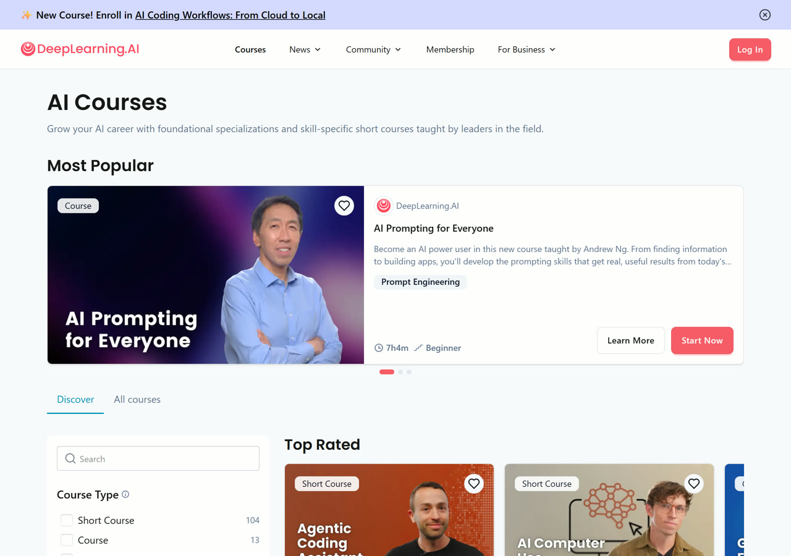The image size is (791, 556).
Task: Switch to the All courses tab
Action: (x=137, y=400)
